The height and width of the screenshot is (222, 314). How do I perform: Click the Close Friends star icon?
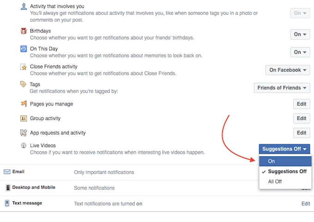point(24,67)
